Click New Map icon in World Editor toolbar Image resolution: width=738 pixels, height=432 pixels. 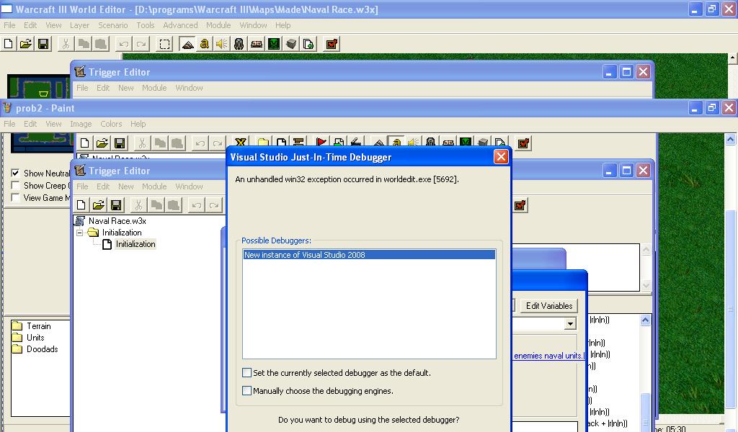(x=8, y=44)
